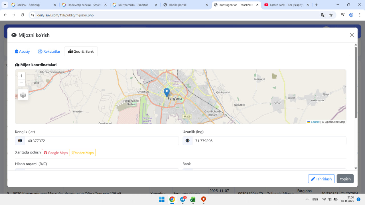Click the blue location marker pin
This screenshot has width=365, height=205.
coord(167,92)
